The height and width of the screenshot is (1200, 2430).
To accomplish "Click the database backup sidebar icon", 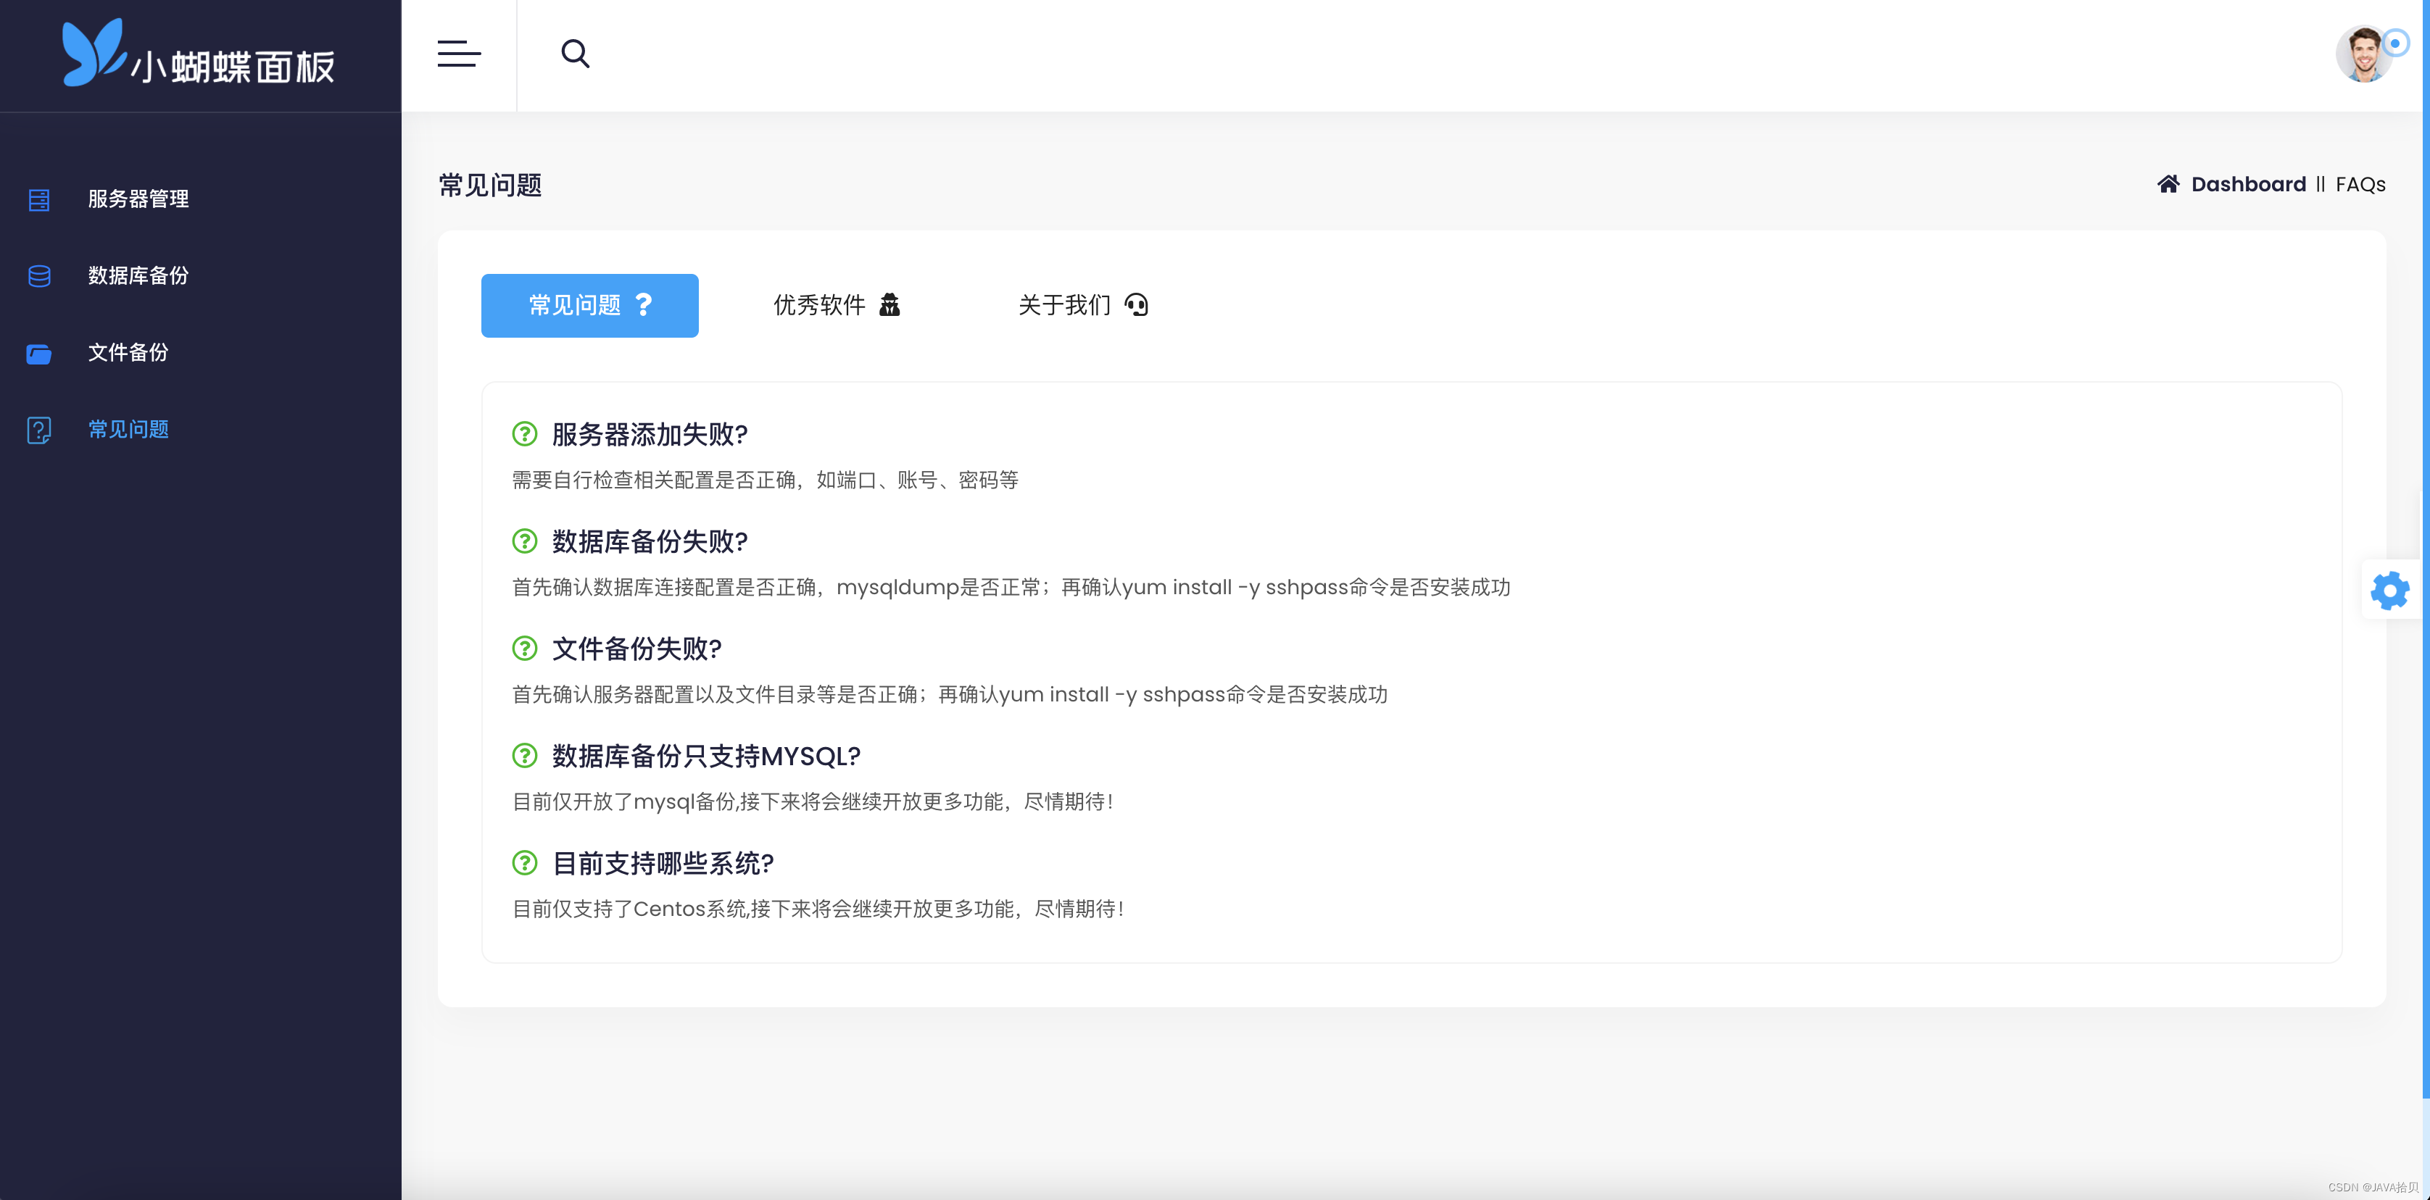I will point(38,276).
